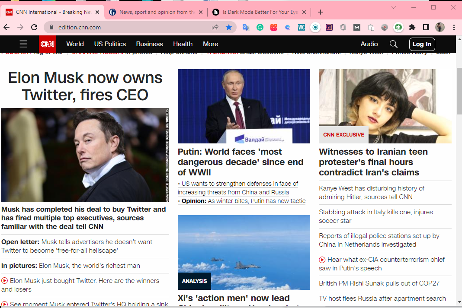Screen dimensions: 462x308
Task: Open the CNN search magnifier
Action: (x=394, y=44)
